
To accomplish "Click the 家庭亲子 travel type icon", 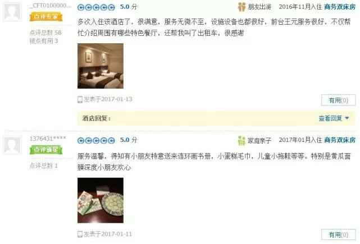I will 241,140.
